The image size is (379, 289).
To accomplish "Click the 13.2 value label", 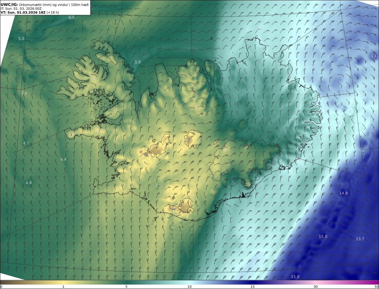I will coord(375,56).
